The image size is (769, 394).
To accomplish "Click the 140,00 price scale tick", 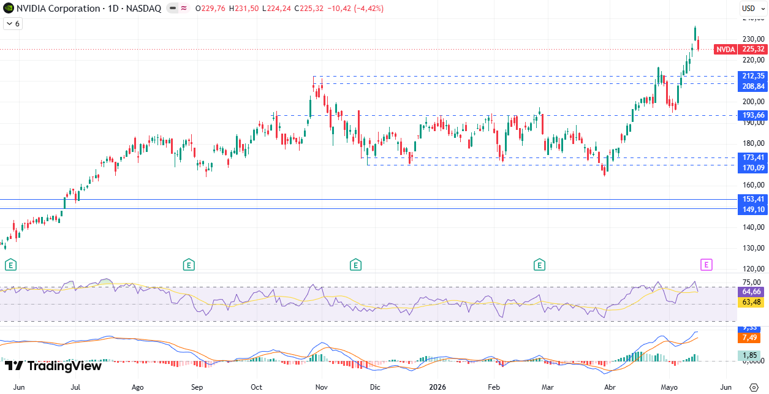I will click(752, 227).
